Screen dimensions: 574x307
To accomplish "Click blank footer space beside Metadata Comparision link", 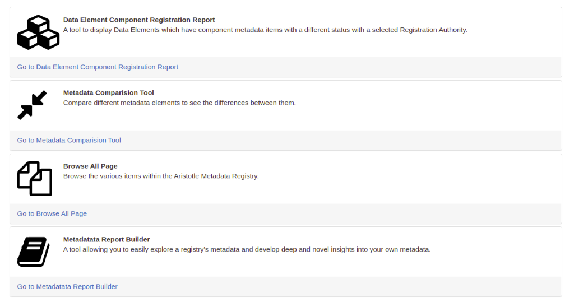I will 340,140.
